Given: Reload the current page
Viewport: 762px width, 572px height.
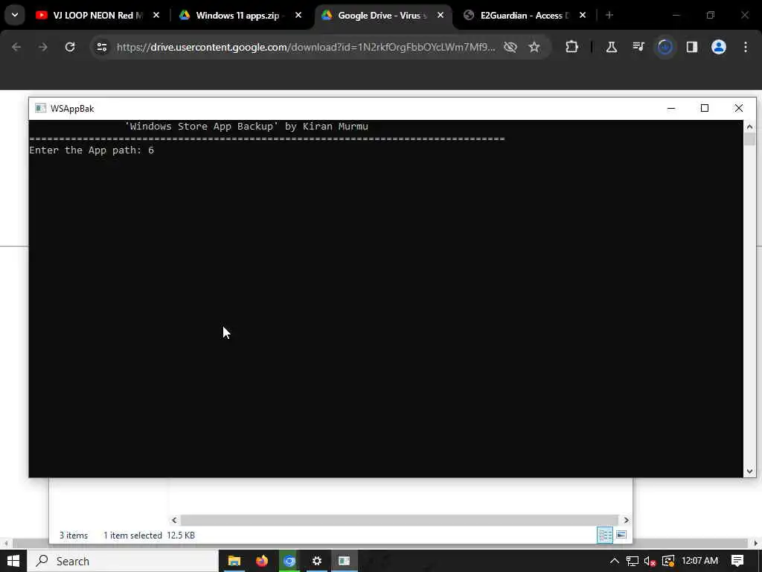Looking at the screenshot, I should [x=70, y=47].
